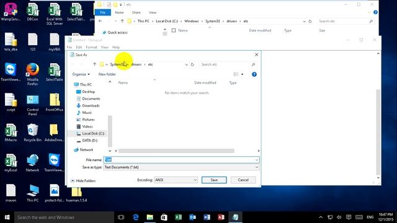Click horizontal scrollbar in Save As file list
This screenshot has height=223, width=397.
tap(176, 151)
